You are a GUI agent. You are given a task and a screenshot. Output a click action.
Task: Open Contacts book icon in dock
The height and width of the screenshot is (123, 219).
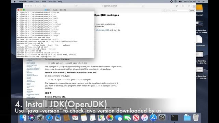click(66, 118)
